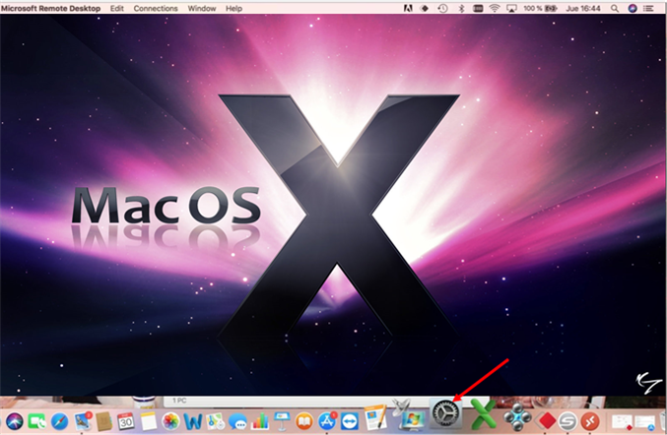Launch Numbers chart icon in Dock
This screenshot has width=667, height=435.
tap(260, 421)
